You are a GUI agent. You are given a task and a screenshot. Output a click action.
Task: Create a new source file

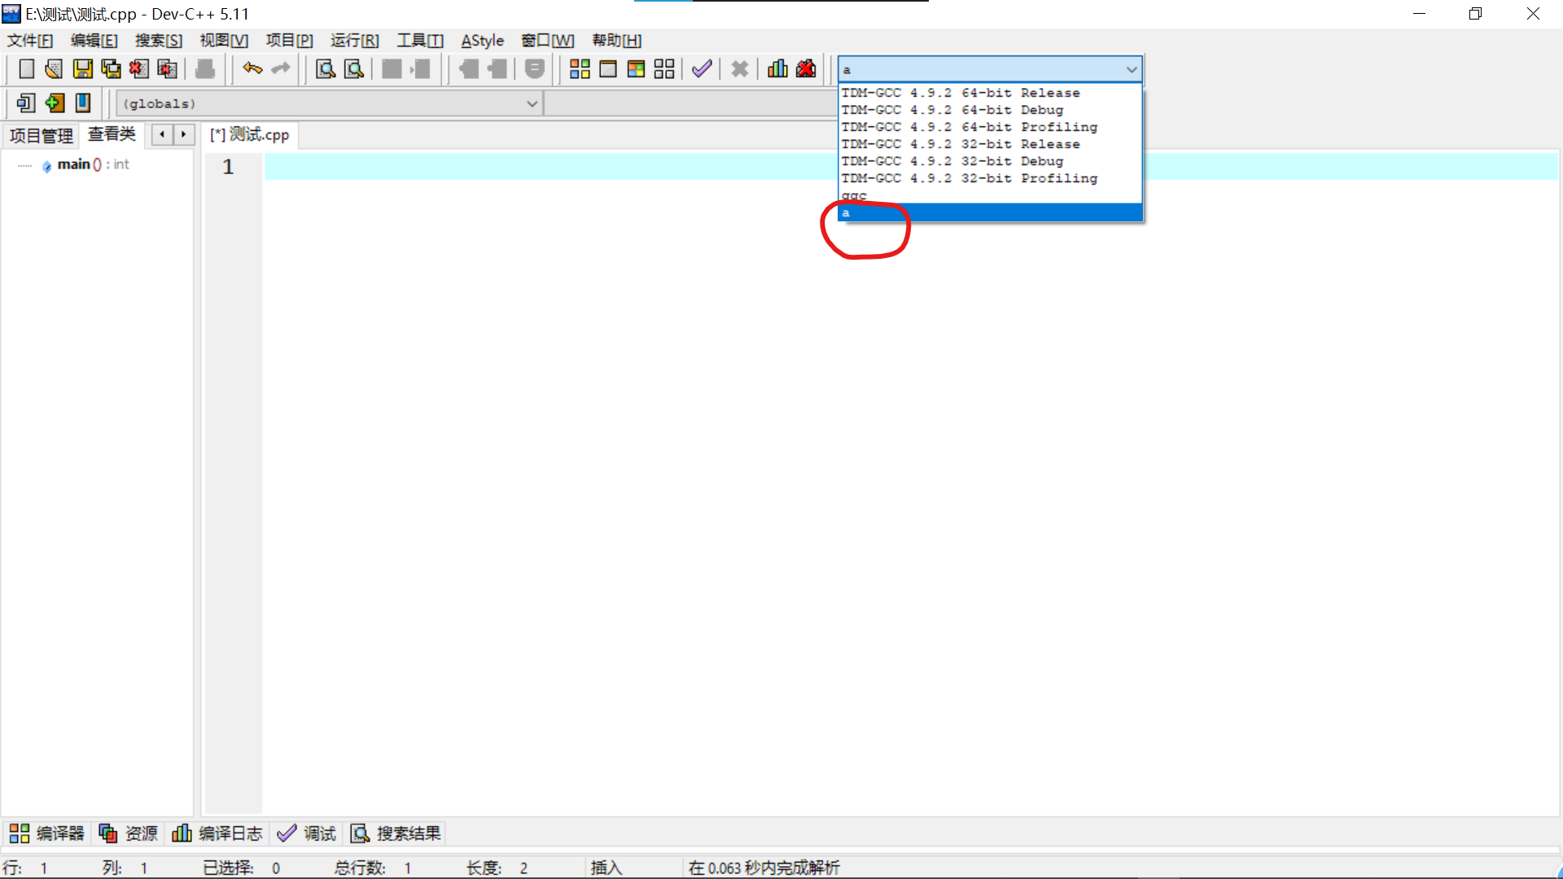[25, 69]
